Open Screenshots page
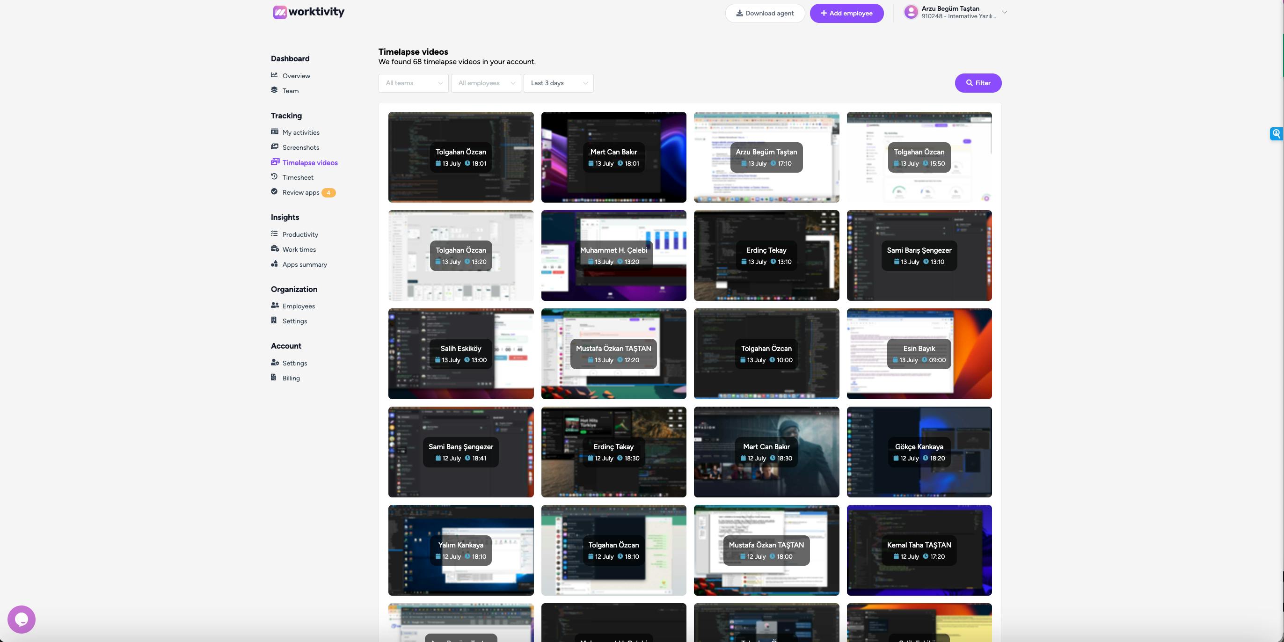The height and width of the screenshot is (642, 1284). [x=300, y=147]
